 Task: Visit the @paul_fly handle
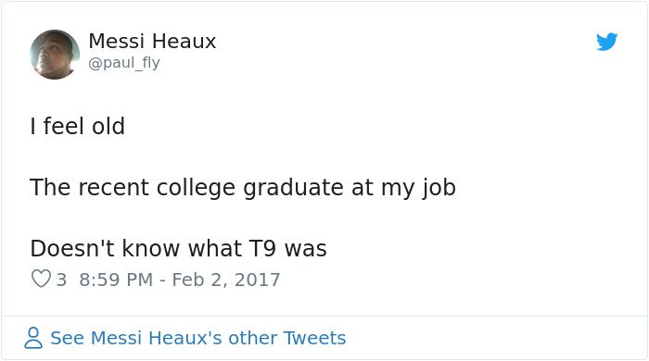tap(124, 63)
